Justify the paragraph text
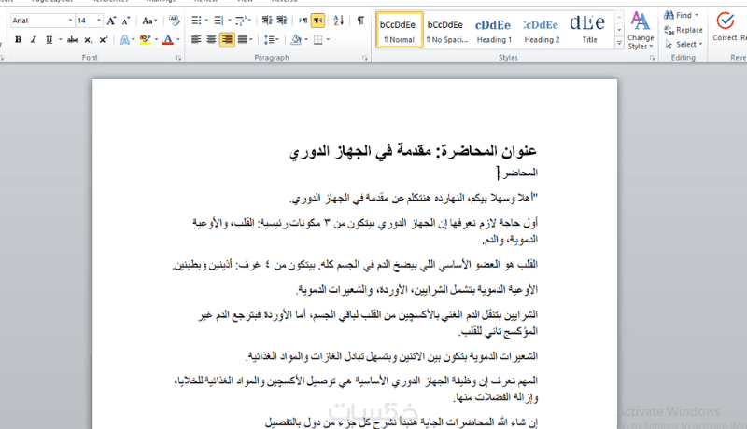The image size is (747, 429). (242, 40)
